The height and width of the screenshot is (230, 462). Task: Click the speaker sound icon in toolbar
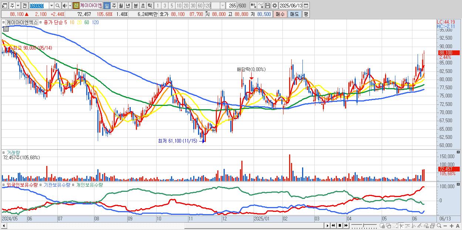pos(65,6)
